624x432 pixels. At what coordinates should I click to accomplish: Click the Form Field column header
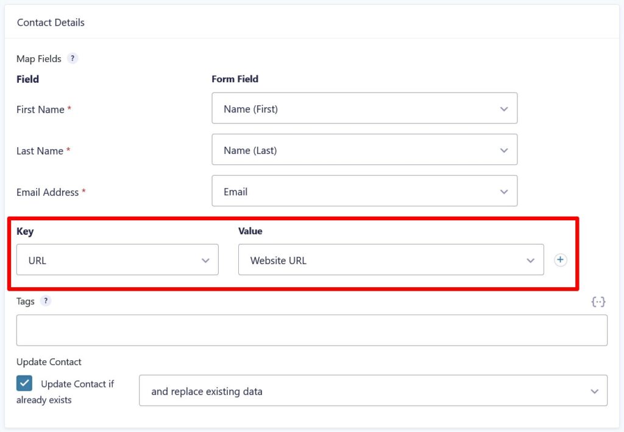235,78
